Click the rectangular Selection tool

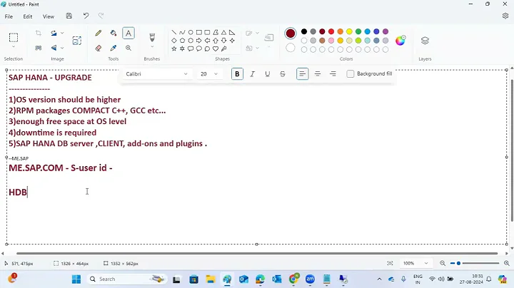14,38
